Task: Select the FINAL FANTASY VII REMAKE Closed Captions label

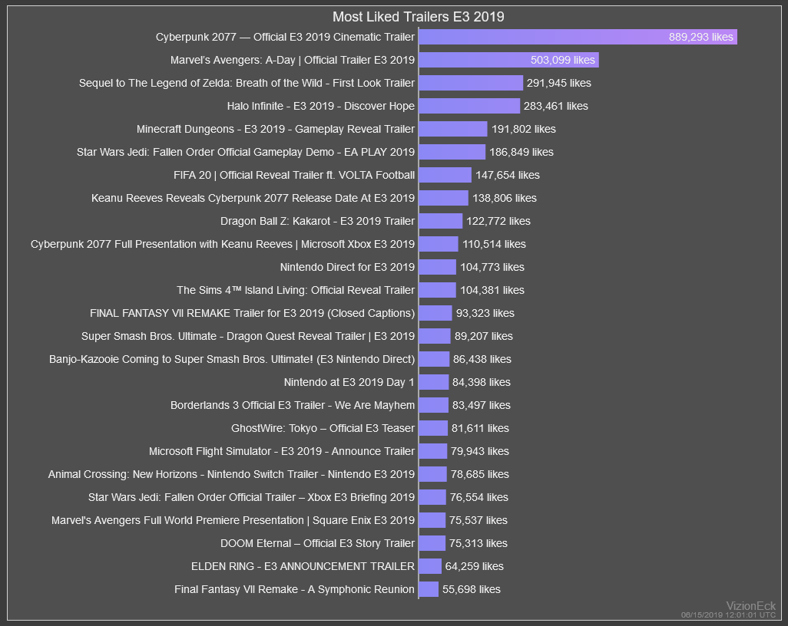Action: point(252,313)
